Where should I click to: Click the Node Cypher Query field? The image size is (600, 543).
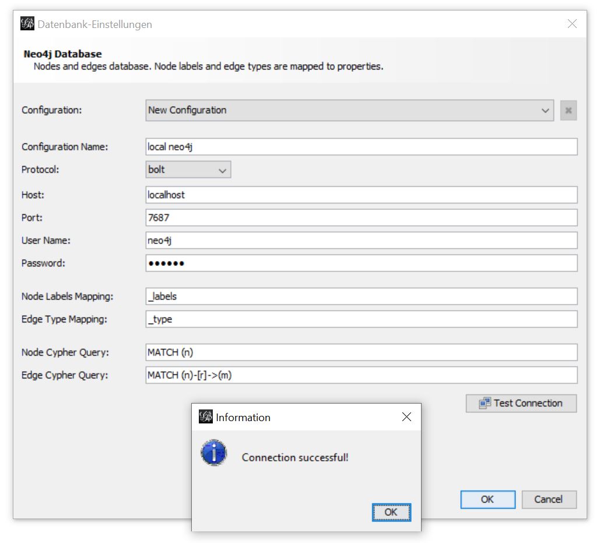coord(362,352)
